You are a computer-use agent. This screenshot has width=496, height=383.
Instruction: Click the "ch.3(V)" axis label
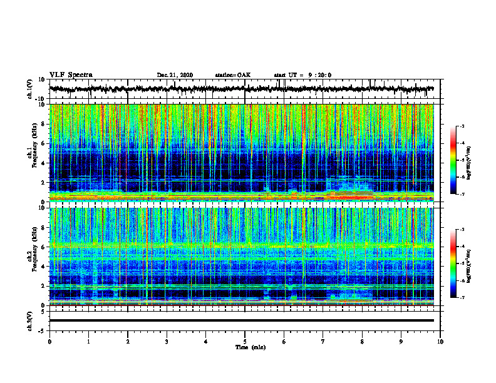(30, 321)
